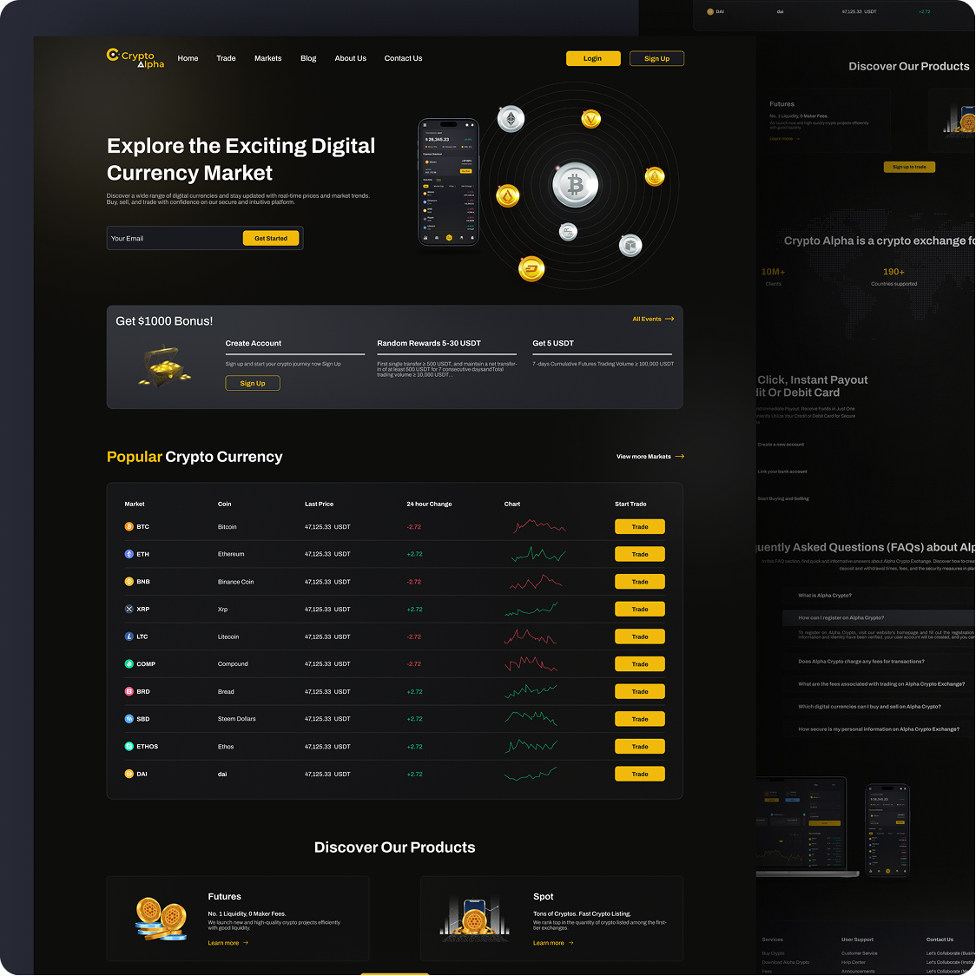Click the ETHOS coin icon
The height and width of the screenshot is (976, 976).
[x=129, y=746]
